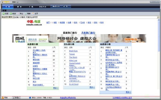Open the 查看共享 tab
This screenshot has width=161, height=100.
(x=43, y=7)
